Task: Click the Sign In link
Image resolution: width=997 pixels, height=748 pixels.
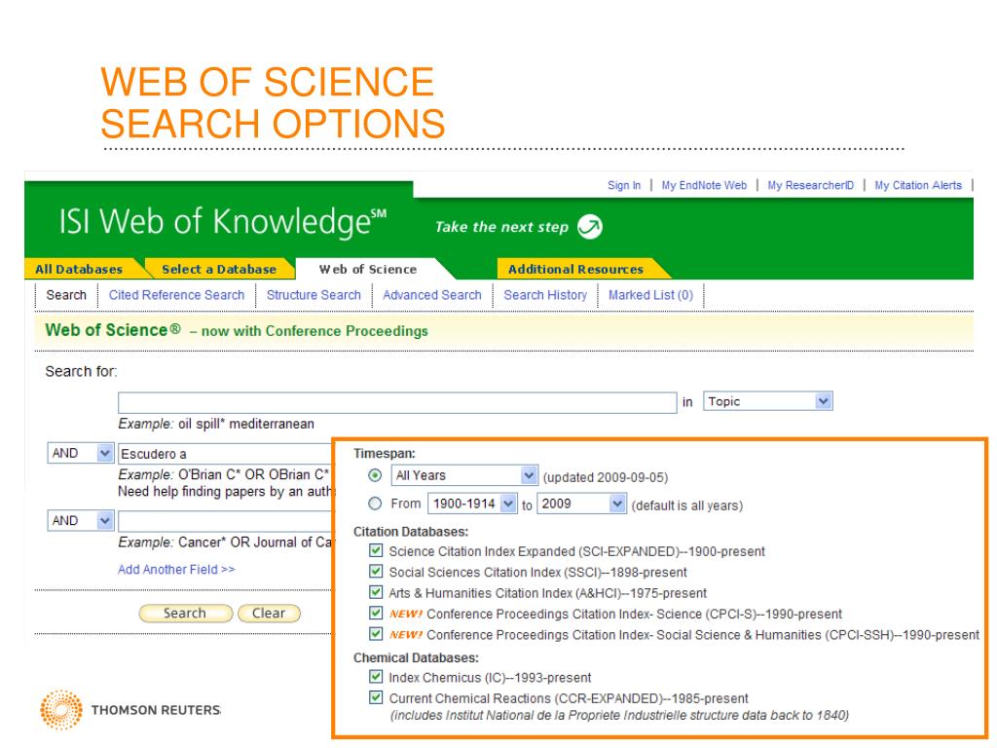Action: (x=624, y=185)
